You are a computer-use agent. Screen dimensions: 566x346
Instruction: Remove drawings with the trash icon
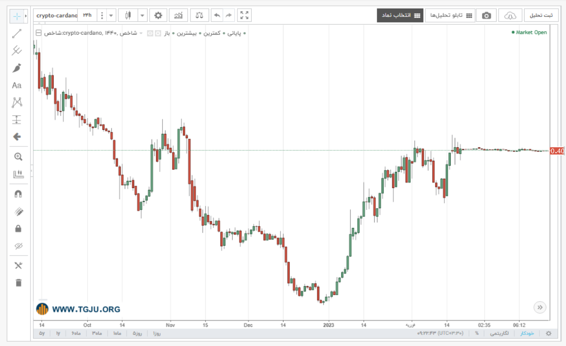18,283
